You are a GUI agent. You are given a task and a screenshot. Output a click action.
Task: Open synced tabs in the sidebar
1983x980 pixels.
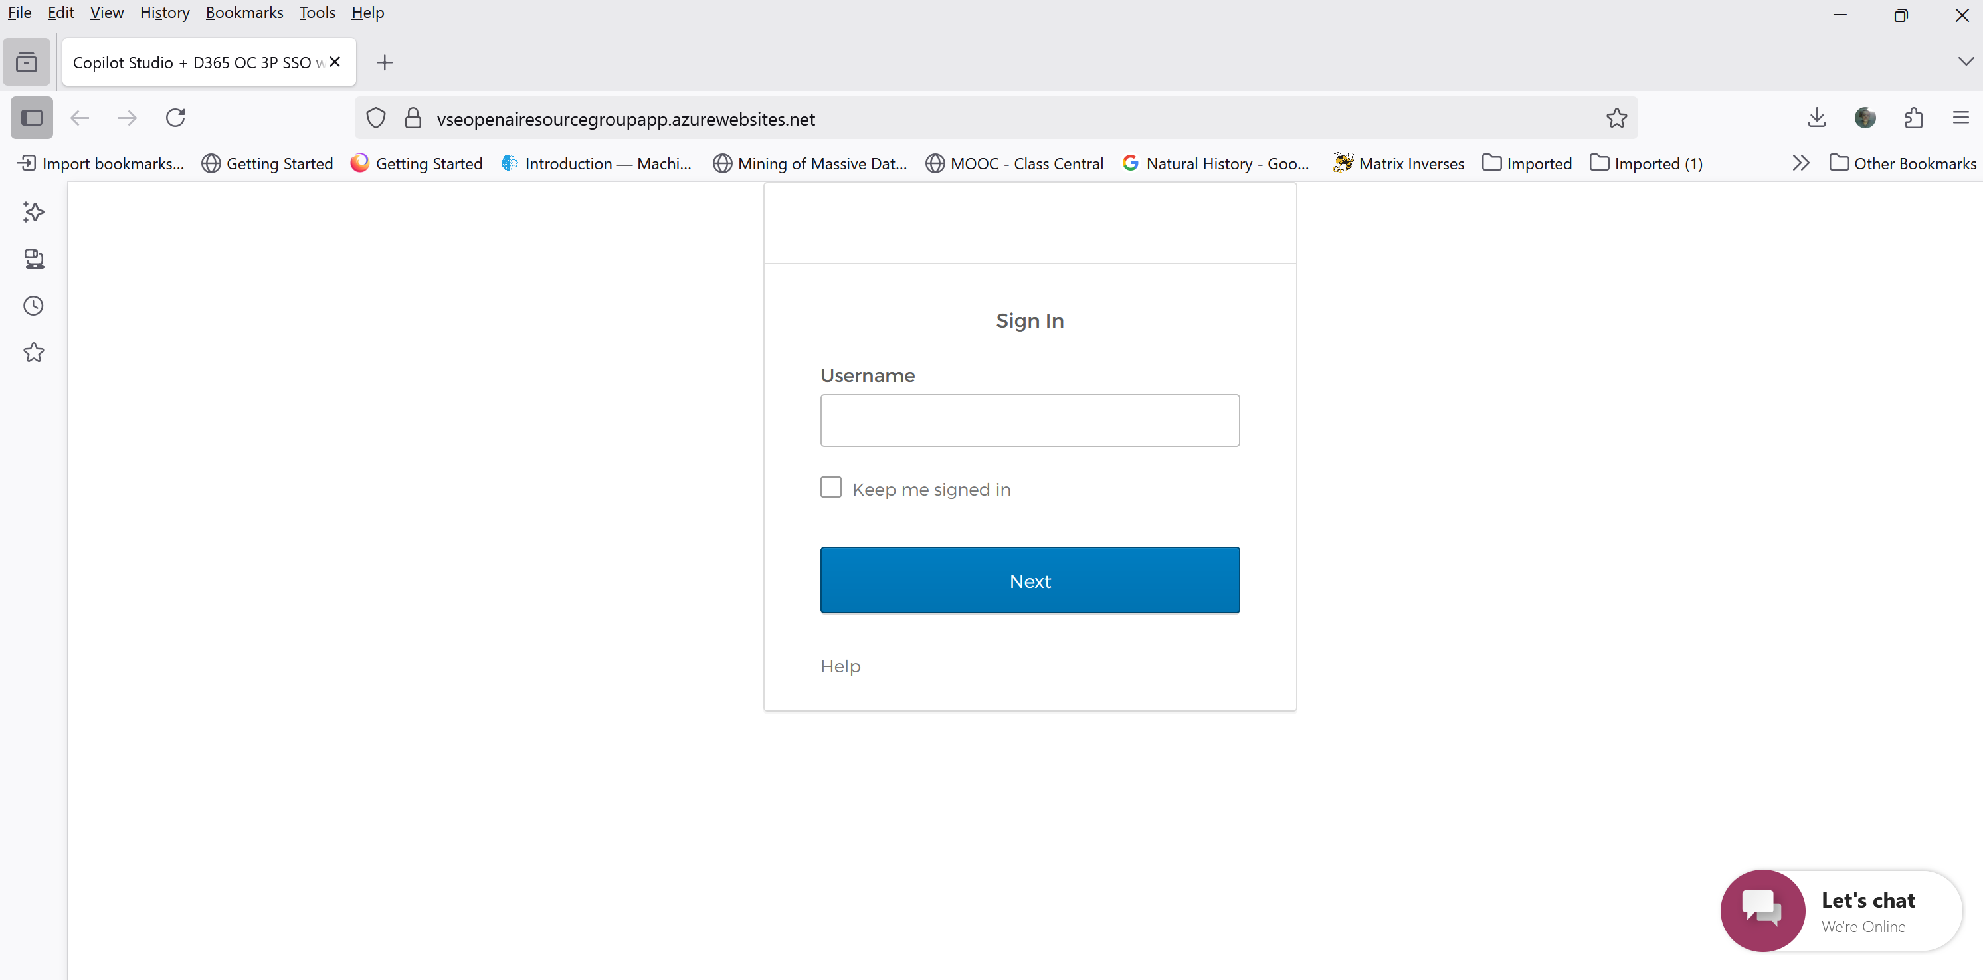(x=34, y=259)
